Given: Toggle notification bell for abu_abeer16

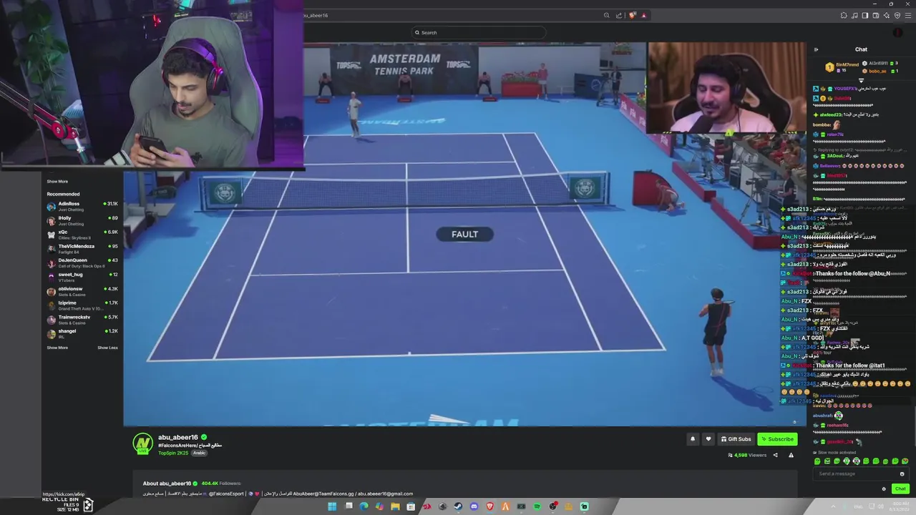Looking at the screenshot, I should (692, 439).
